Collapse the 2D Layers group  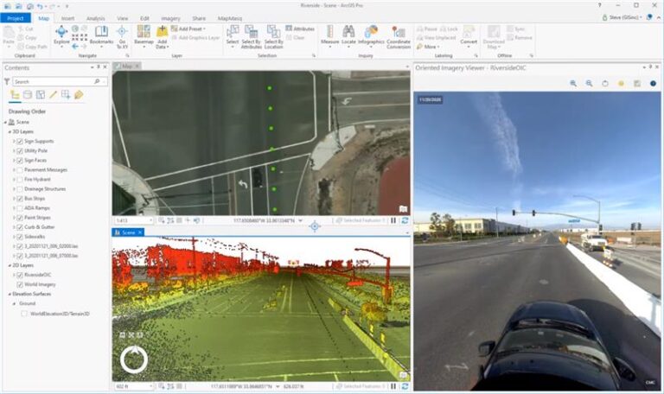coord(8,265)
